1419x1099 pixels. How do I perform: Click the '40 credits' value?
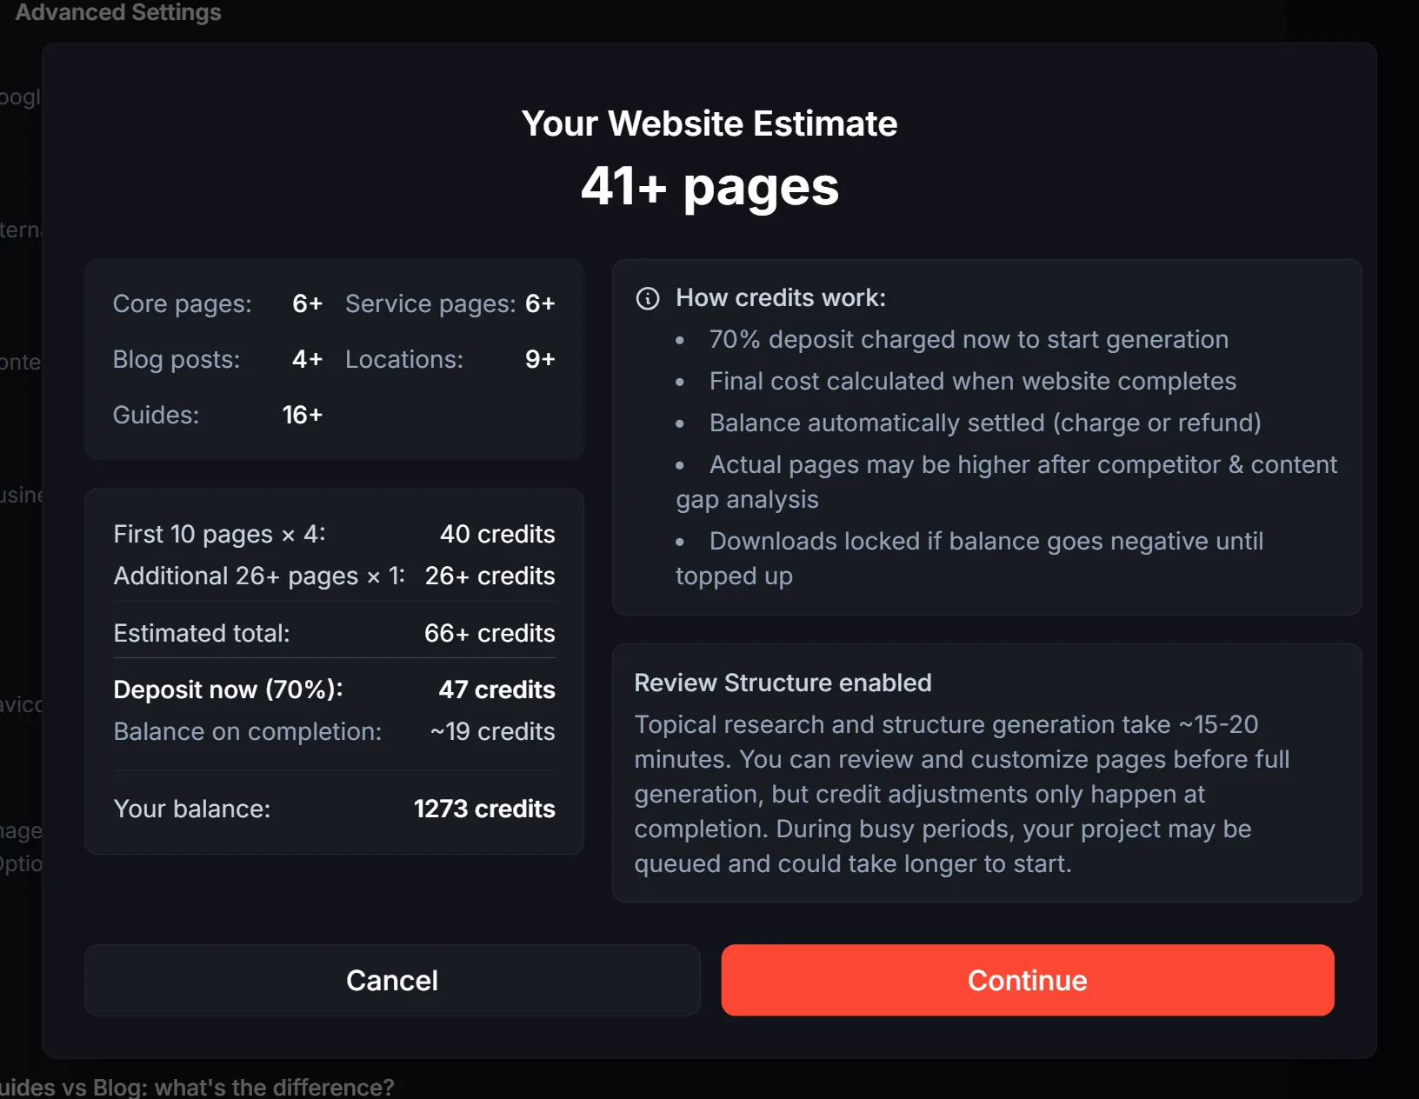(497, 534)
